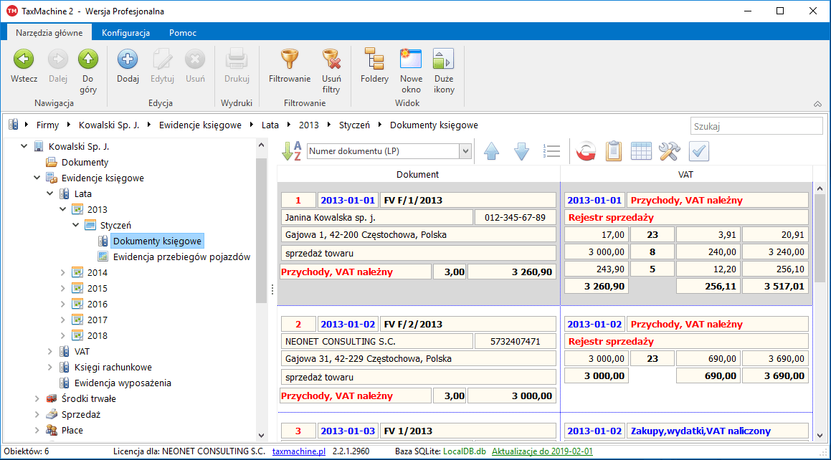Click the Wstecz back navigation icon
The width and height of the screenshot is (831, 460).
tap(24, 59)
